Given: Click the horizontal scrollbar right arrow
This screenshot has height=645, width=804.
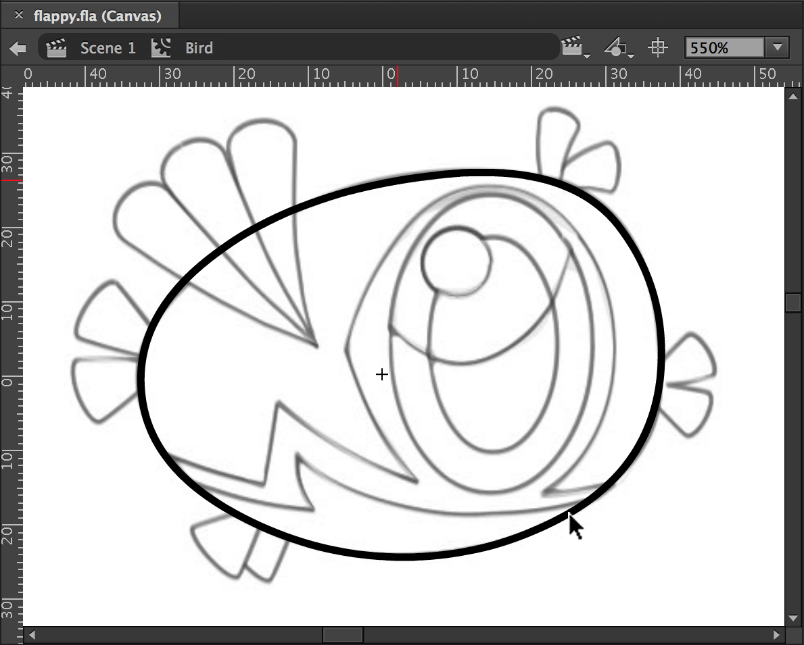Looking at the screenshot, I should pos(777,635).
